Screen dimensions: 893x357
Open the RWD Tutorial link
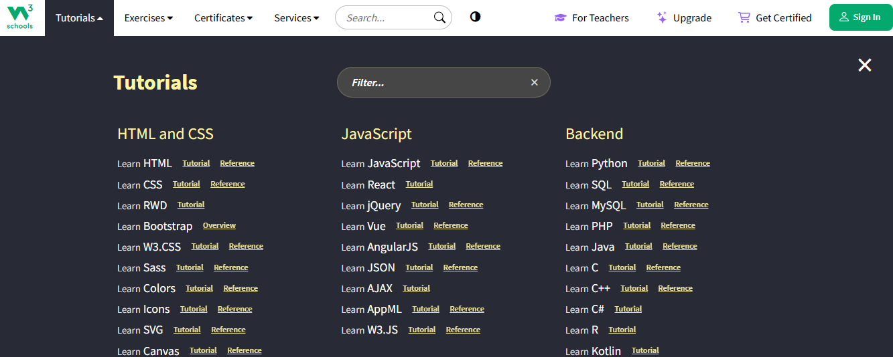(x=191, y=205)
